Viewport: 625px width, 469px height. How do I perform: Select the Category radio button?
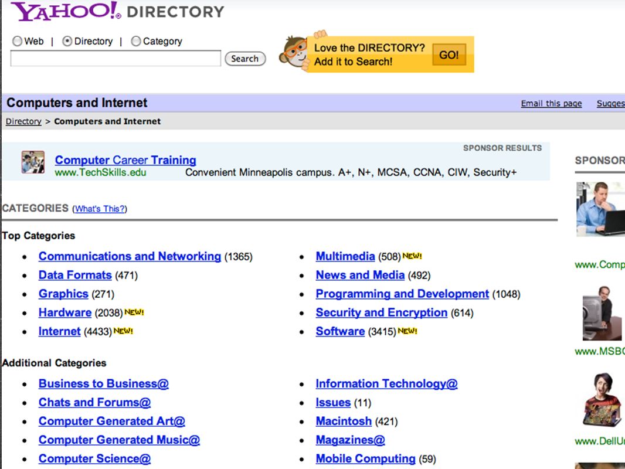[x=136, y=41]
